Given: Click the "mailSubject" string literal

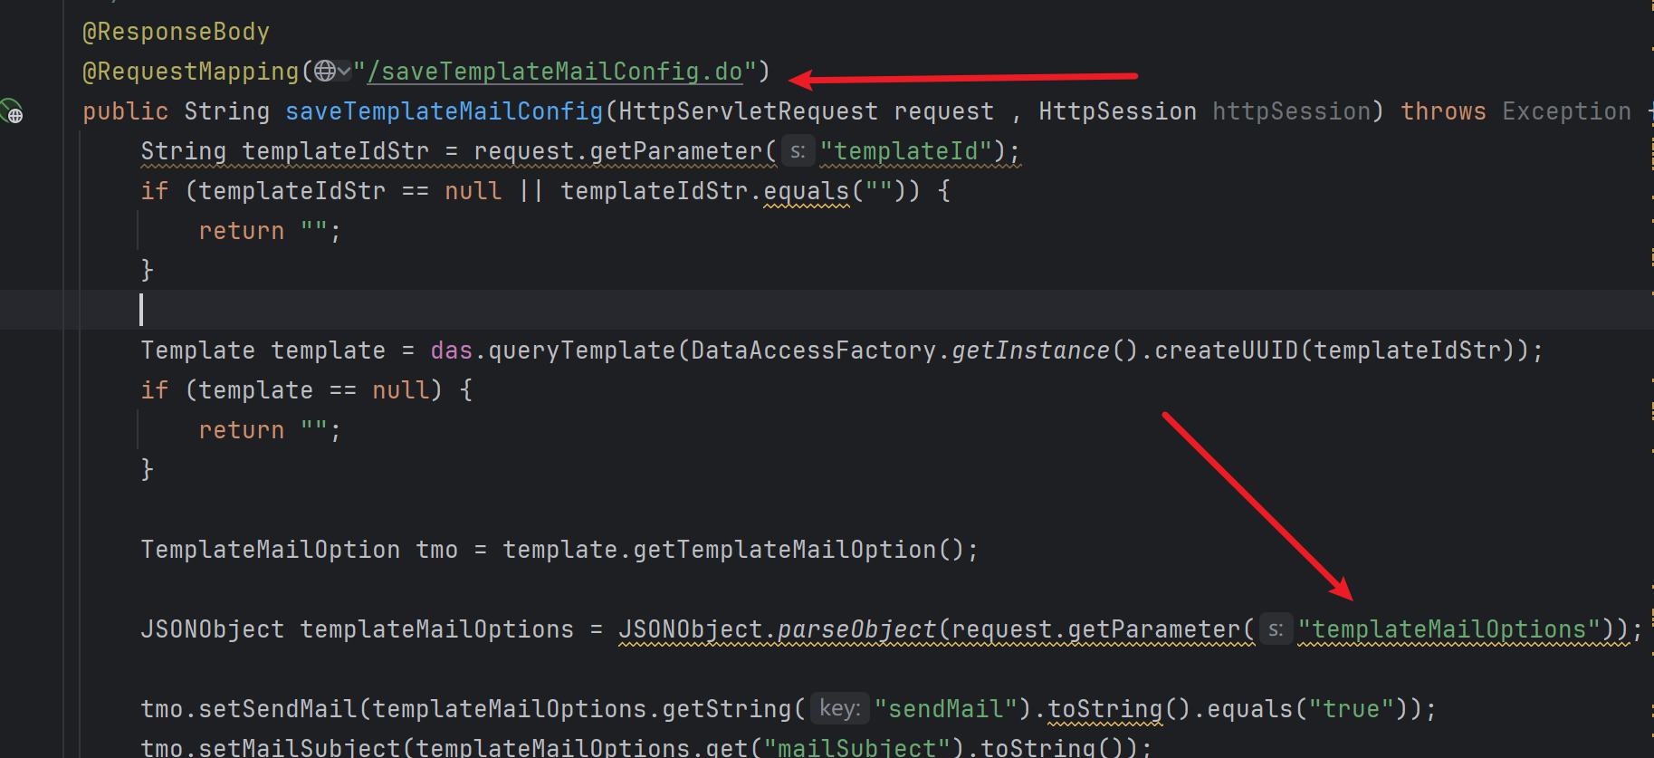Looking at the screenshot, I should [857, 748].
